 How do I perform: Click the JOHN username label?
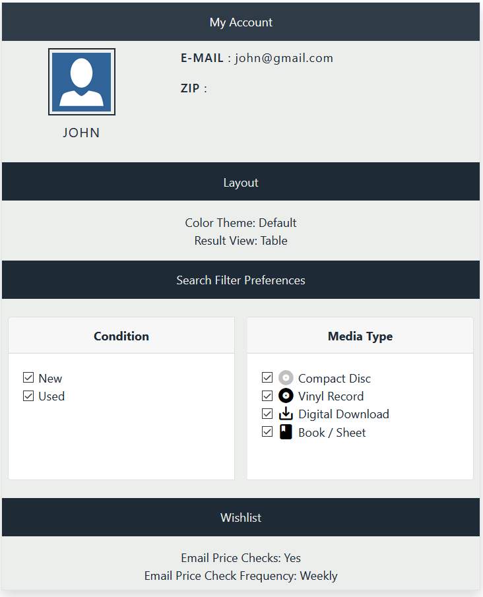point(82,133)
